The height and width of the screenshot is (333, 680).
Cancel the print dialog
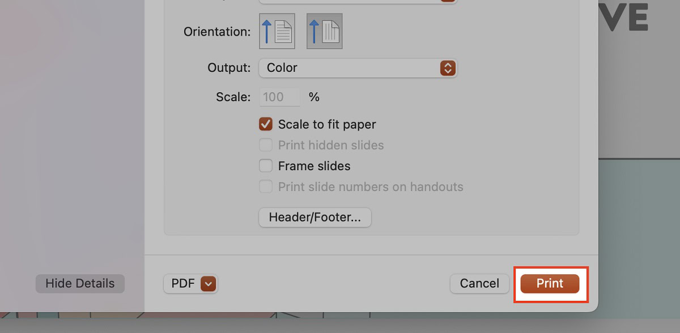tap(479, 284)
